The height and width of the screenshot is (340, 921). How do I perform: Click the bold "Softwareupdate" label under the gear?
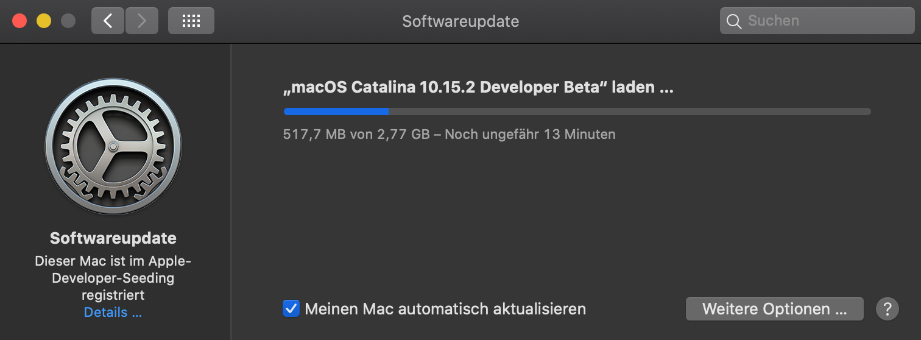point(113,238)
